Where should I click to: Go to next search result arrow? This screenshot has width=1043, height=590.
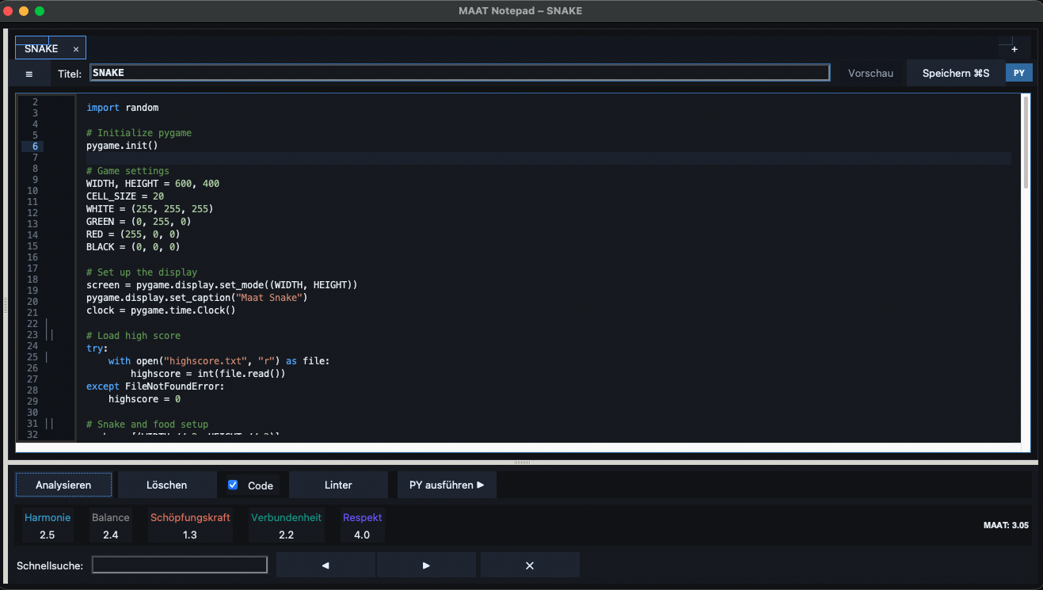pyautogui.click(x=426, y=565)
